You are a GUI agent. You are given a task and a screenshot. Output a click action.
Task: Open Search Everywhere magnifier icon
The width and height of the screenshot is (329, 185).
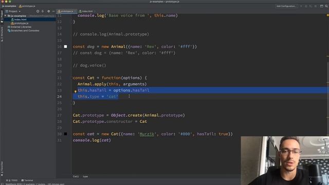[326, 6]
